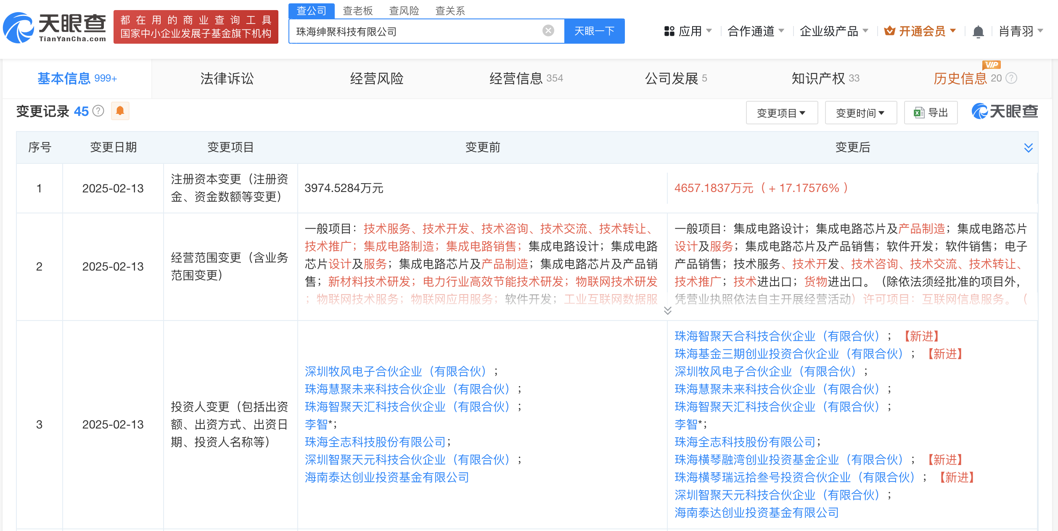Open 海南泰达创业投资基金有限公司 link in 变更前
The width and height of the screenshot is (1058, 531).
(x=387, y=477)
